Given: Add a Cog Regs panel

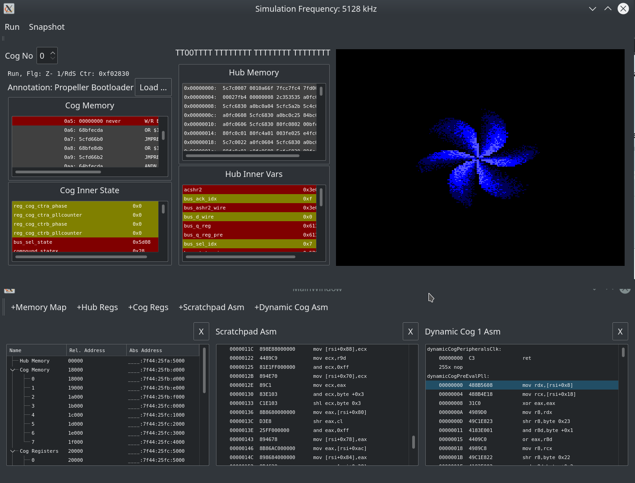Looking at the screenshot, I should click(x=148, y=307).
